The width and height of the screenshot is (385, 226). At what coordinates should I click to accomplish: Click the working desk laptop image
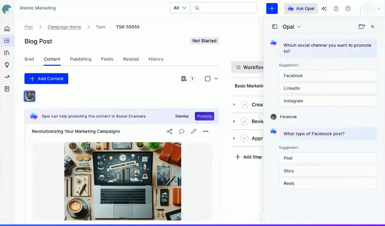point(123,181)
